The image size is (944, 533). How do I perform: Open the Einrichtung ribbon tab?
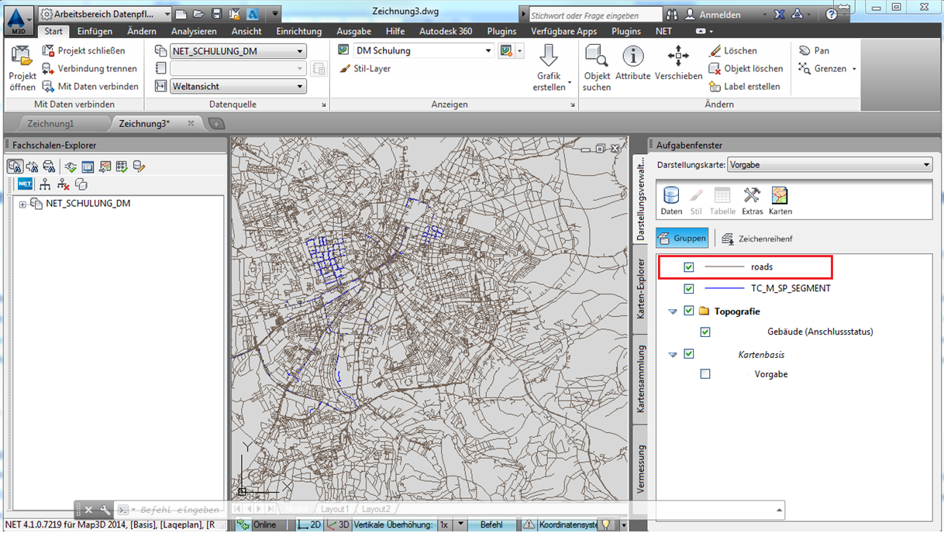[x=298, y=32]
